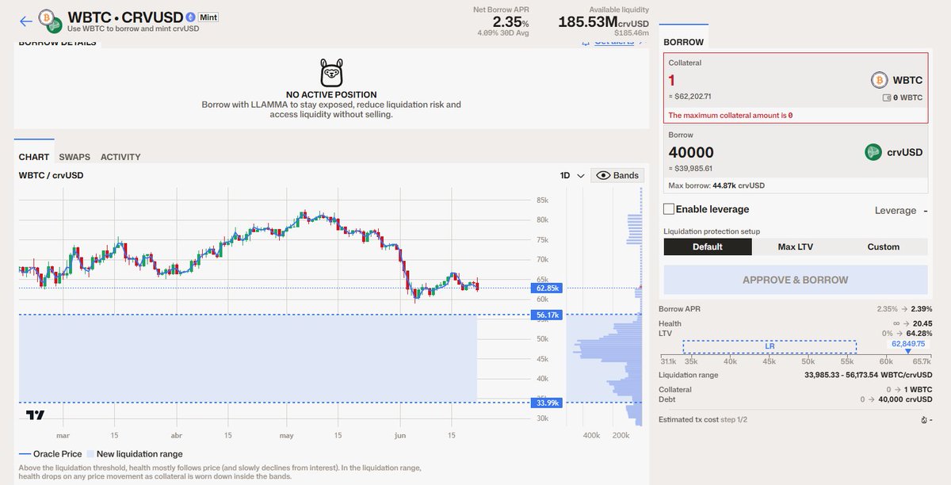Click the APPROVE & BORROW button
The width and height of the screenshot is (951, 485).
pos(795,280)
